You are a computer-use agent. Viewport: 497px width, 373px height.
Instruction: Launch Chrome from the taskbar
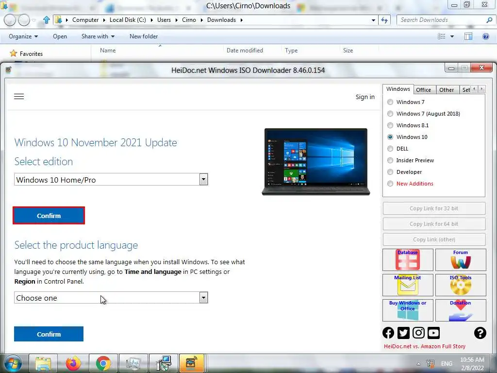click(103, 363)
